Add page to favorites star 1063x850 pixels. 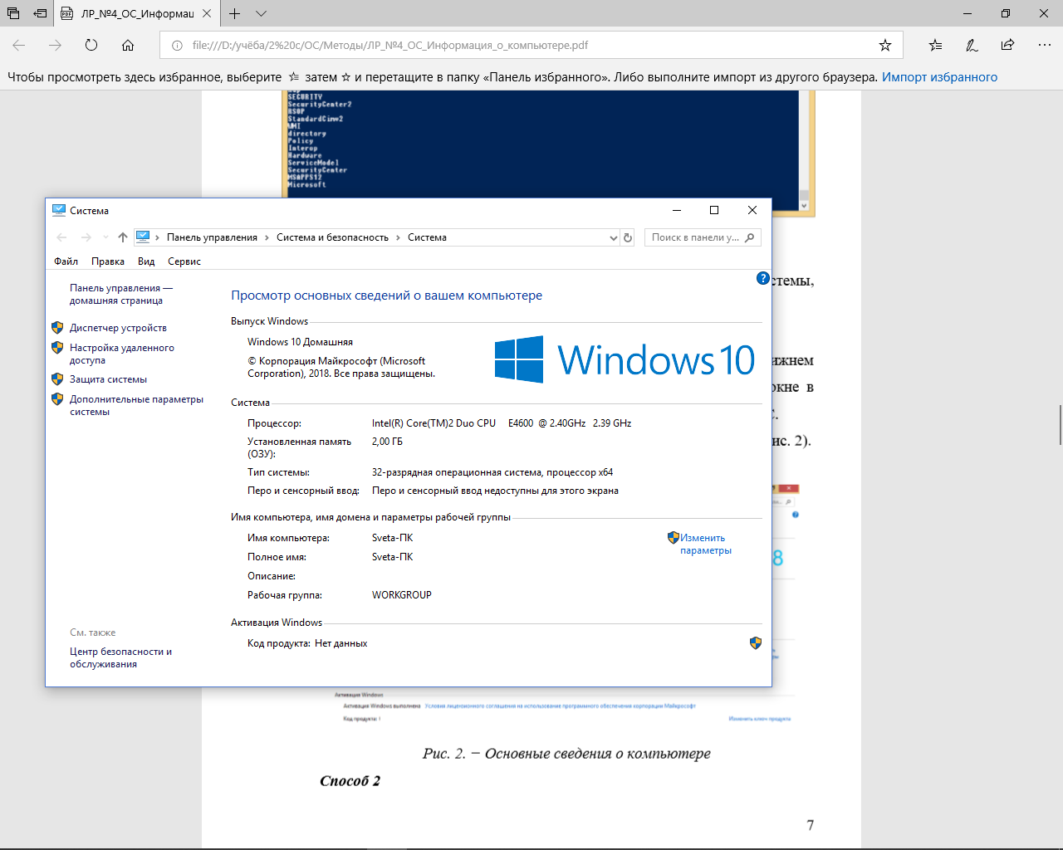pos(885,46)
